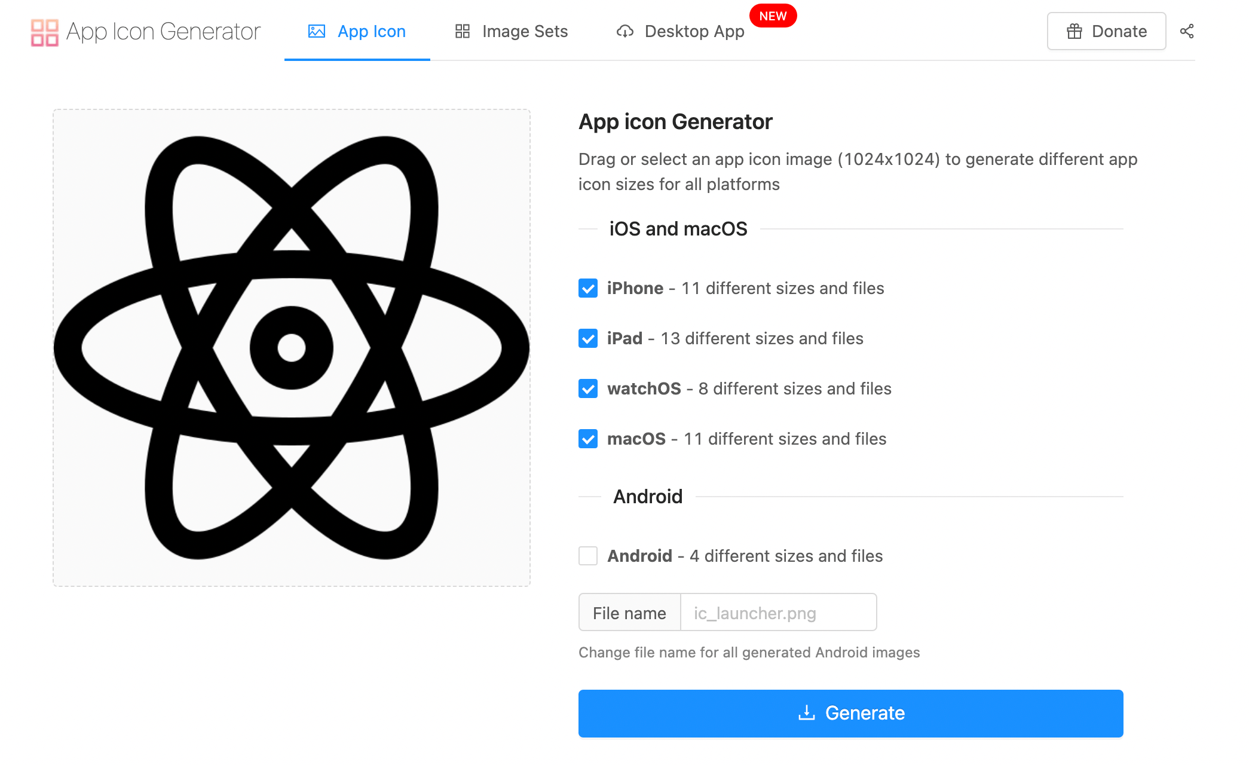The width and height of the screenshot is (1249, 765).
Task: Click the React atom icon preview image
Action: coord(292,348)
